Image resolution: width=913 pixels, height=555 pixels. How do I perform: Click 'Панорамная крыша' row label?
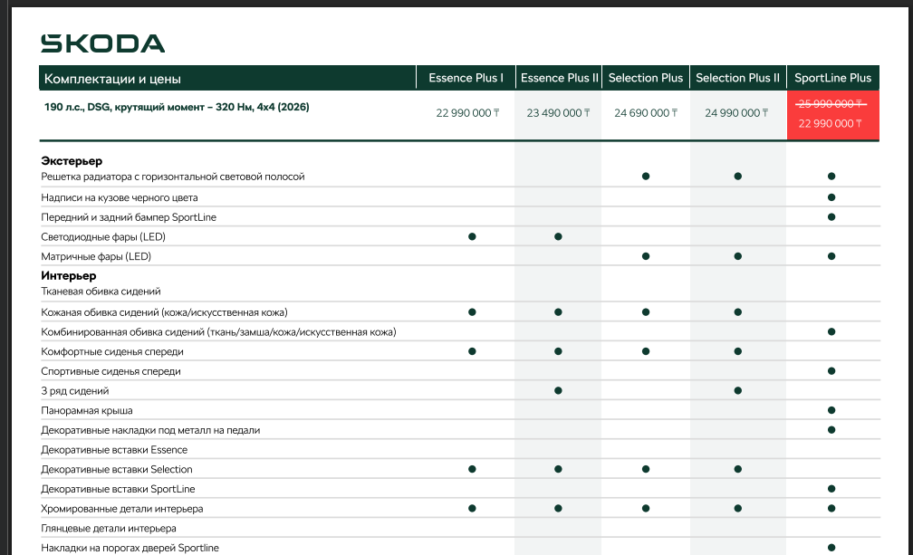[x=87, y=411]
